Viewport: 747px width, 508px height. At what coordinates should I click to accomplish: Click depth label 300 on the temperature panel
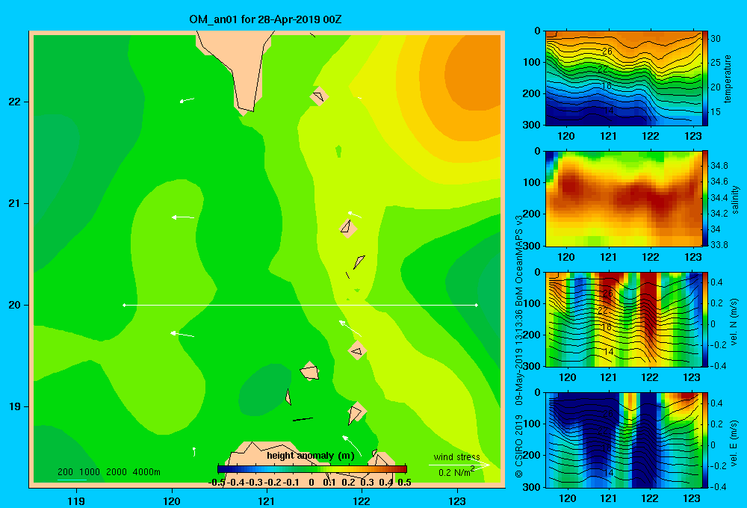(x=531, y=125)
